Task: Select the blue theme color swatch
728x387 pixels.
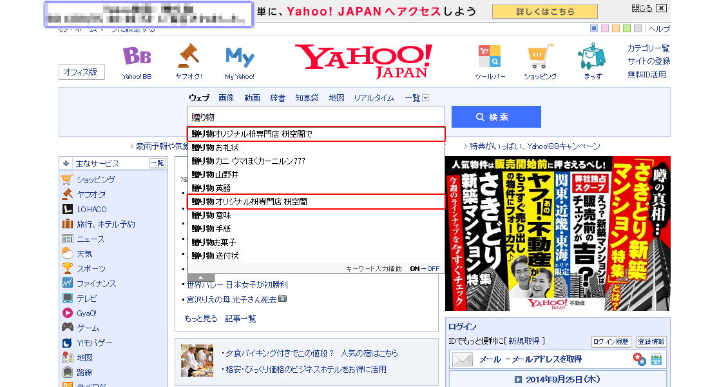Action: coord(594,28)
